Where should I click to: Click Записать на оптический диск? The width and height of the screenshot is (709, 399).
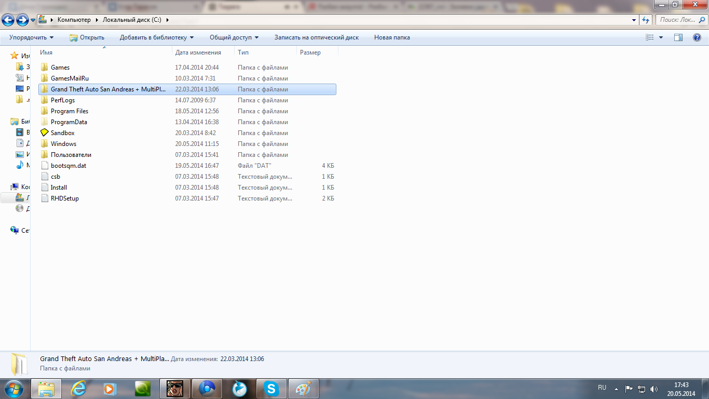317,37
